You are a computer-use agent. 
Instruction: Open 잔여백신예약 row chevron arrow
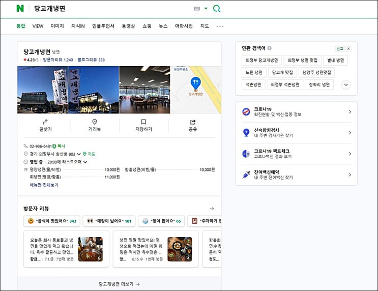[350, 174]
